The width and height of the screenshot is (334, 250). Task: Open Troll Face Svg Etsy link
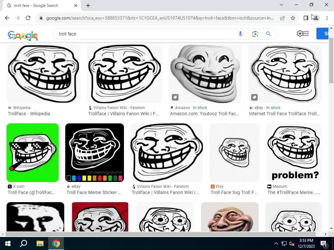click(x=234, y=192)
